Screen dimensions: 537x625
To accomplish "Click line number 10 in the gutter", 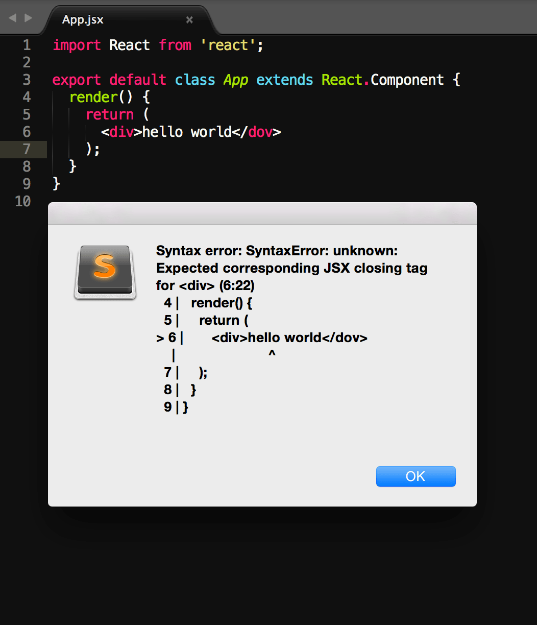I will (x=23, y=201).
